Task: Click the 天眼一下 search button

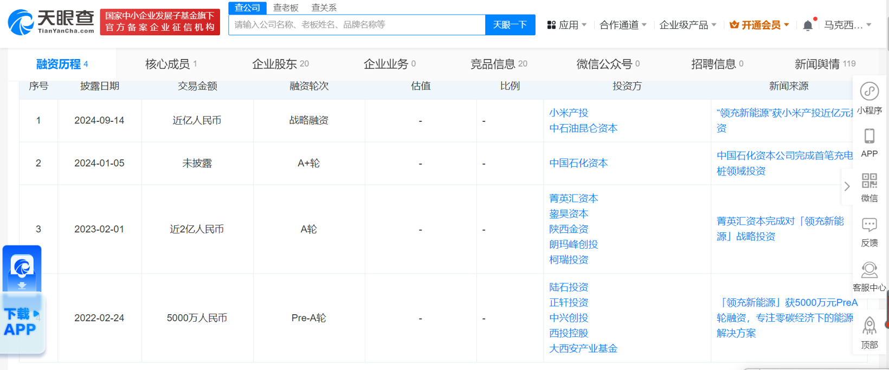Action: (510, 25)
